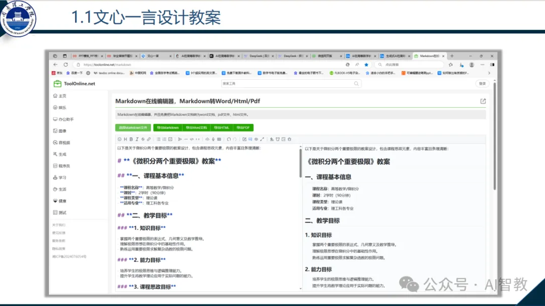Insert a table from the editor toolbar
Image resolution: width=545 pixels, height=306 pixels.
pyautogui.click(x=219, y=139)
